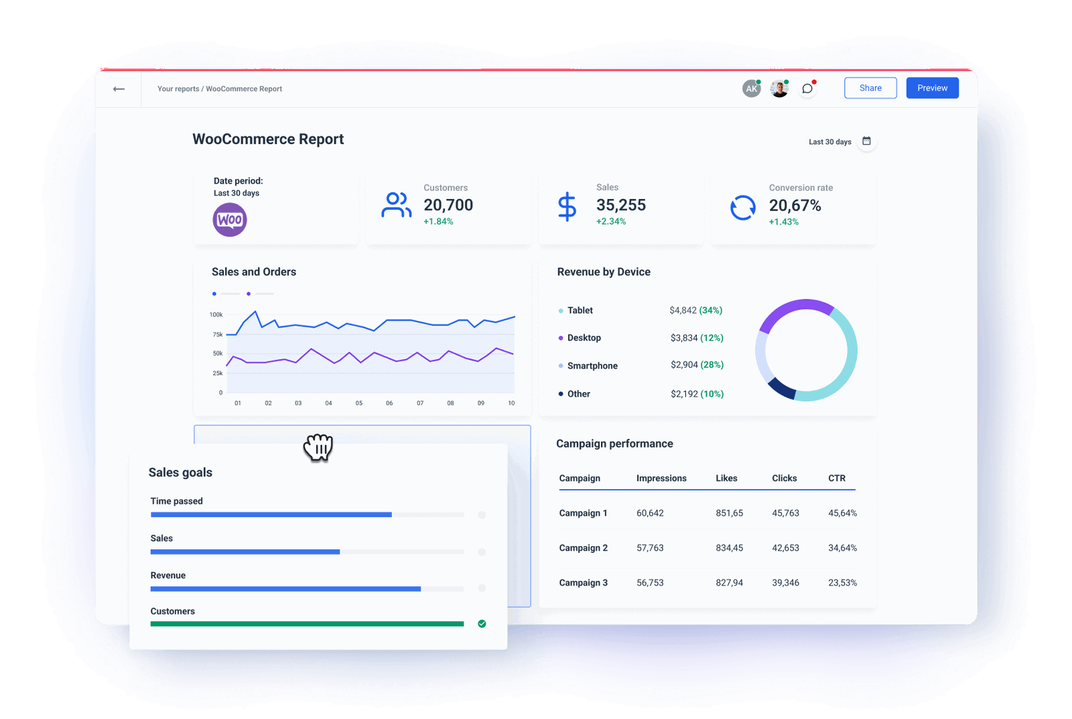Open the calendar date picker icon
The width and height of the screenshot is (1072, 719).
point(866,141)
